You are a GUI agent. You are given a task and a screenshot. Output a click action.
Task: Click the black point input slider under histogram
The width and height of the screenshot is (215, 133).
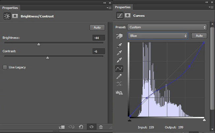tap(130, 120)
